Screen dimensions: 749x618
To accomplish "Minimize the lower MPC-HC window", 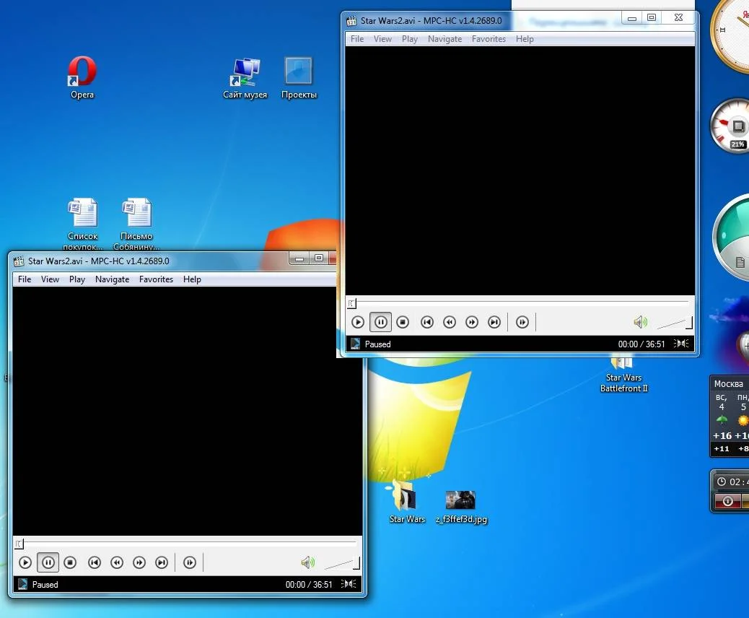I will point(299,258).
